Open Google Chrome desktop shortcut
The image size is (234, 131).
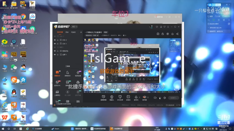click(23, 17)
